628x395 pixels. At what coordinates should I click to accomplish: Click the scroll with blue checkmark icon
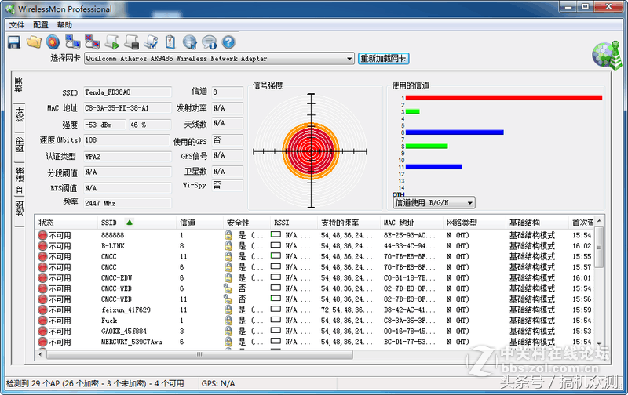[x=152, y=42]
